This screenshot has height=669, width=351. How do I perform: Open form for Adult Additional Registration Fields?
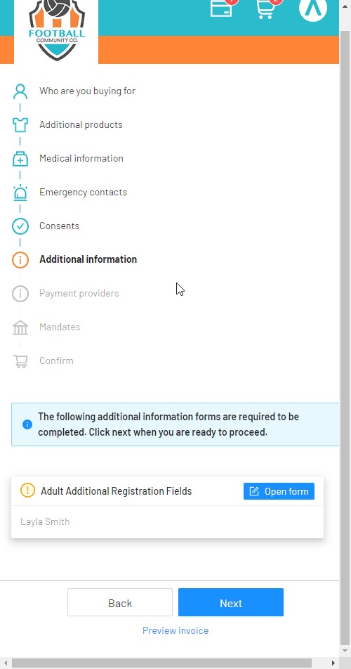[279, 491]
